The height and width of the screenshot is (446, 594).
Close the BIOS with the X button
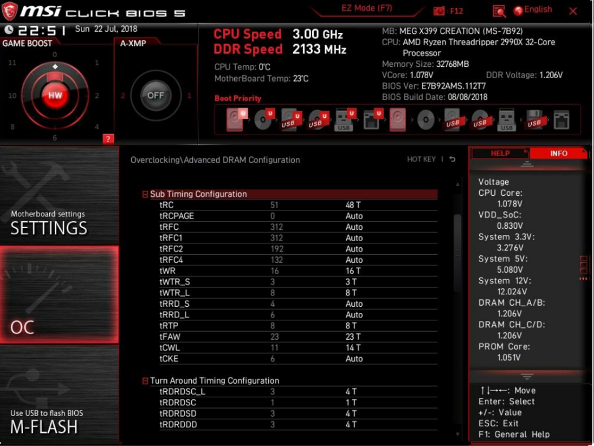(x=573, y=11)
